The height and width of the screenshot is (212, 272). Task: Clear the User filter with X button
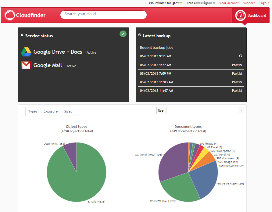(241, 111)
